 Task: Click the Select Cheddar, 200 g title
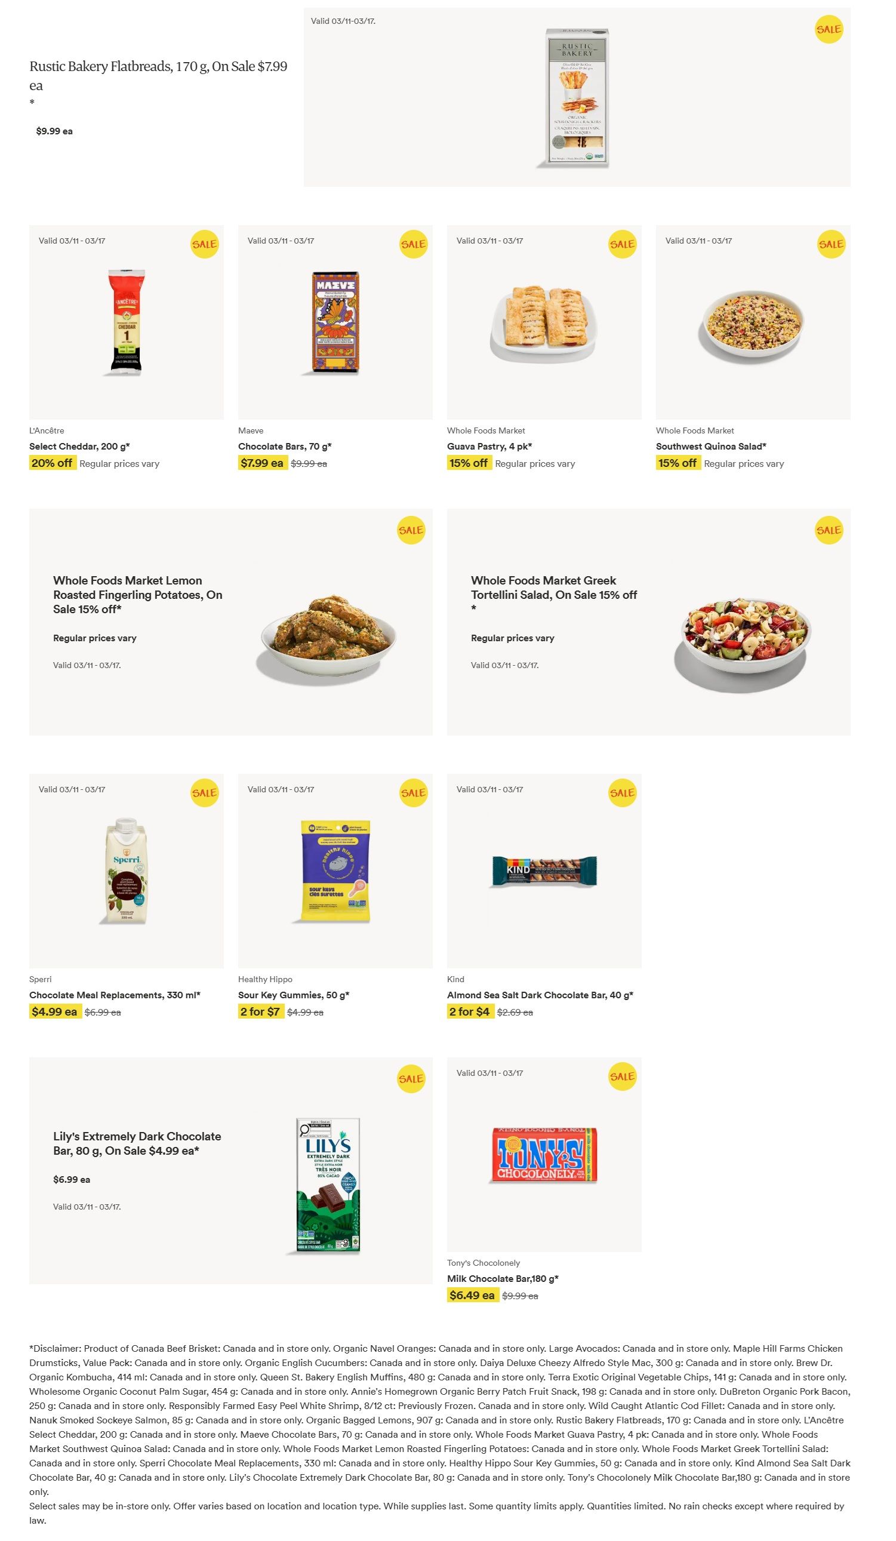pyautogui.click(x=79, y=447)
